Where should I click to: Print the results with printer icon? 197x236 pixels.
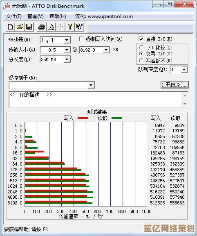[42, 27]
